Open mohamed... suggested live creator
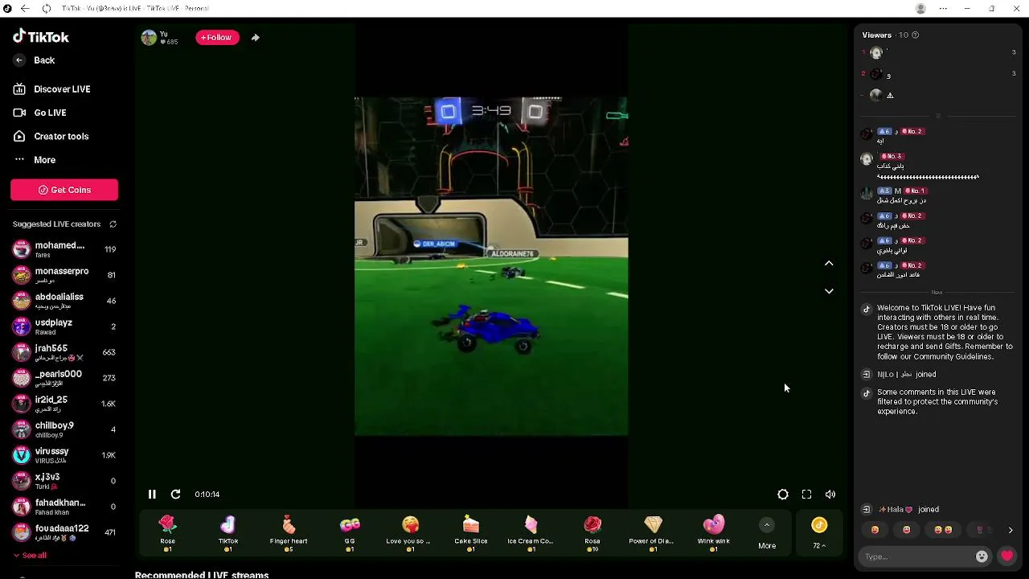 [x=64, y=249]
